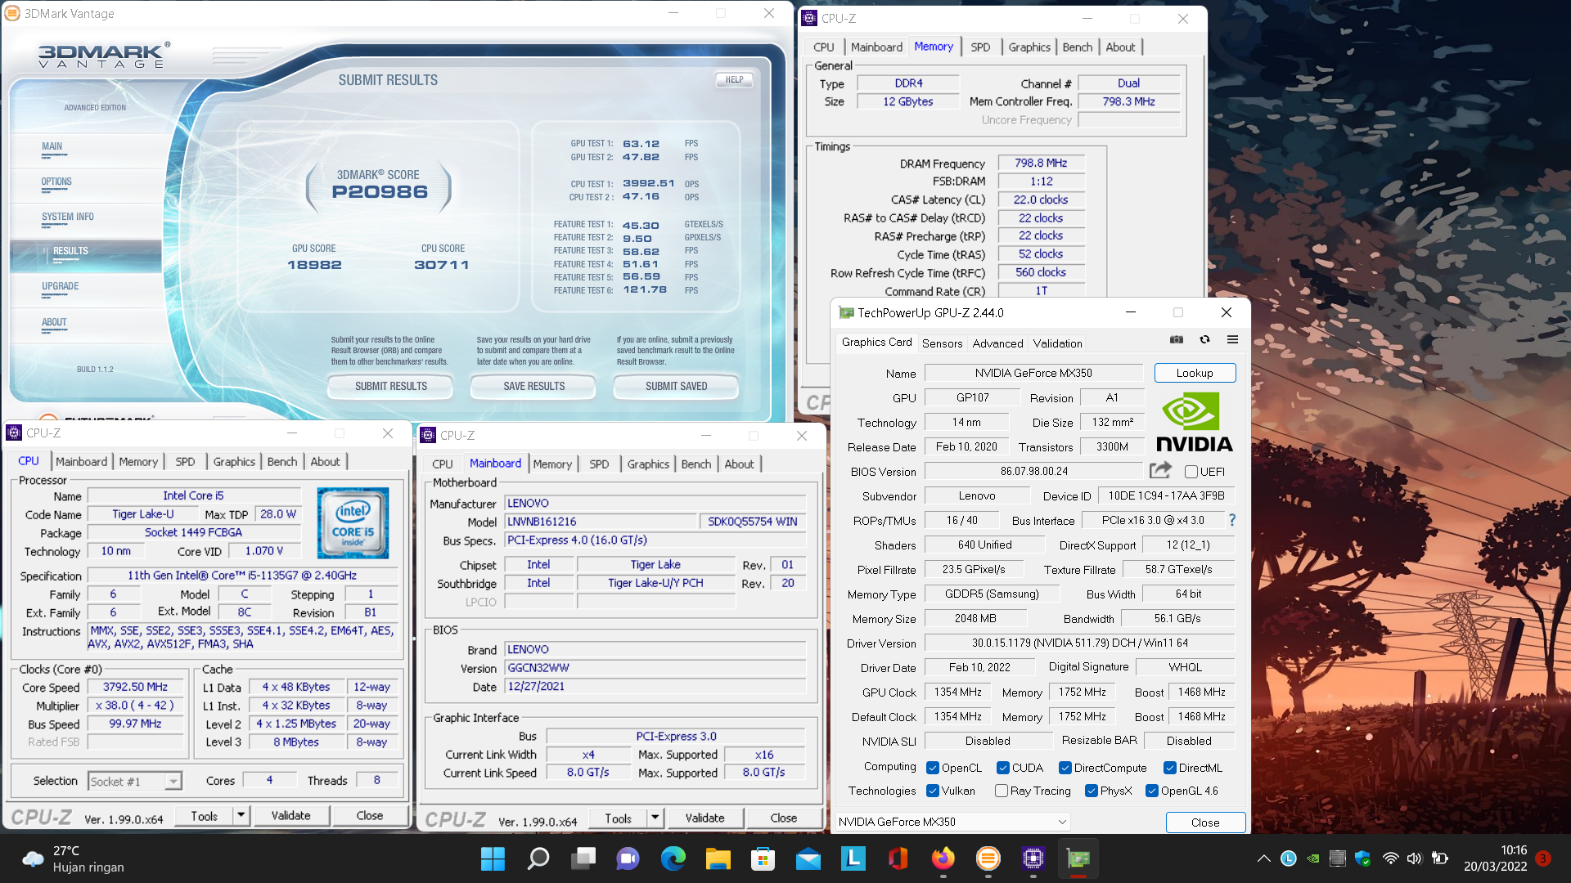Click SUBMIT SAVED button in 3DMark
This screenshot has height=883, width=1571.
(676, 386)
